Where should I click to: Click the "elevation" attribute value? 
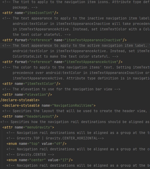(x=37, y=94)
